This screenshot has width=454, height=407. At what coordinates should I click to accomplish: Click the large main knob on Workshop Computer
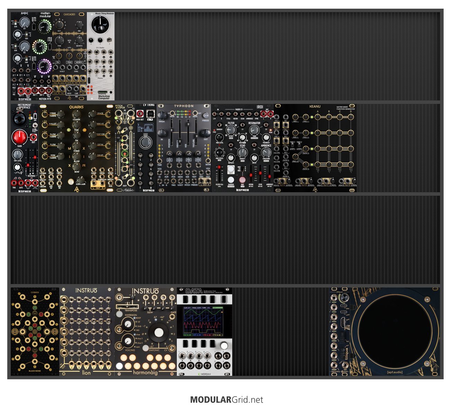pyautogui.click(x=100, y=25)
